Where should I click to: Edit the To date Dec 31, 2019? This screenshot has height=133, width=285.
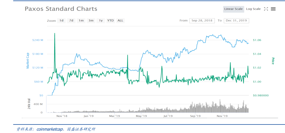point(236,21)
